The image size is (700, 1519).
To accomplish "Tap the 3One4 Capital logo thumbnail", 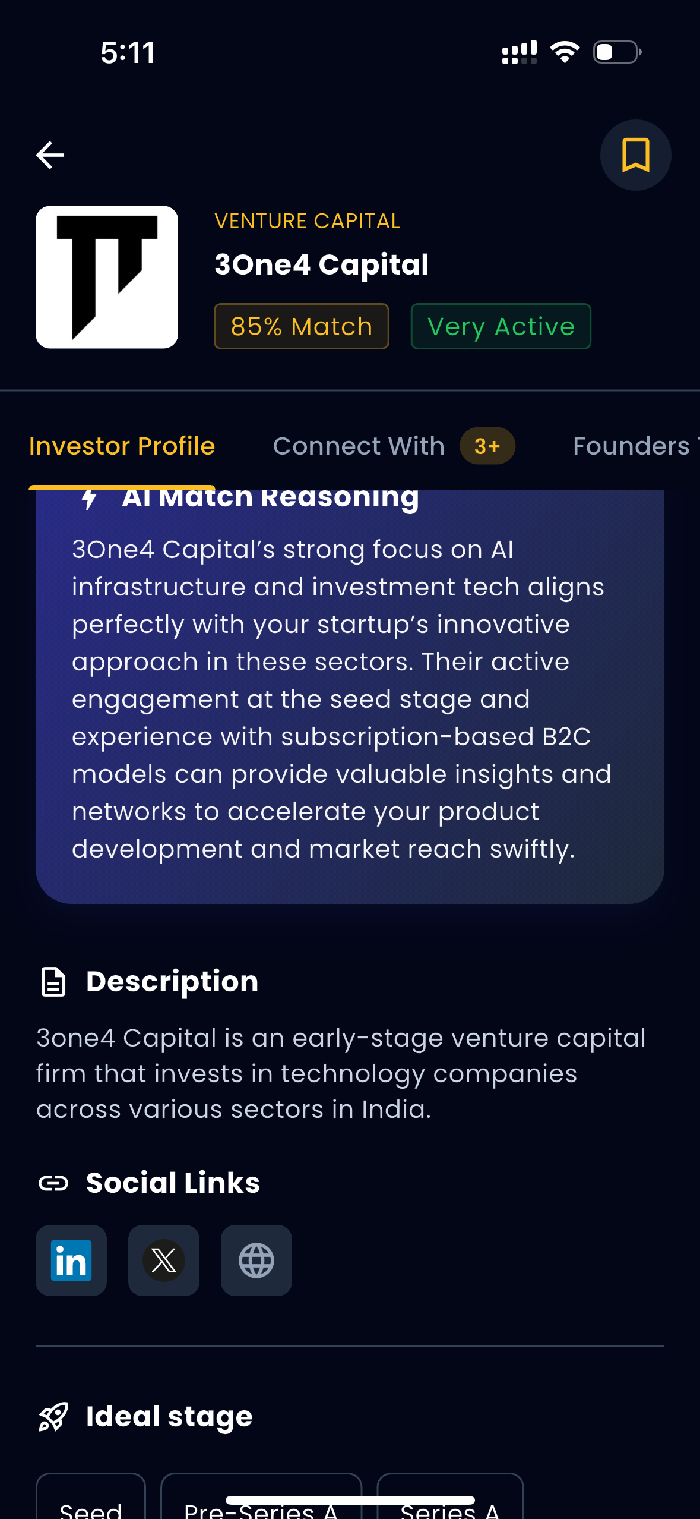I will tap(107, 277).
